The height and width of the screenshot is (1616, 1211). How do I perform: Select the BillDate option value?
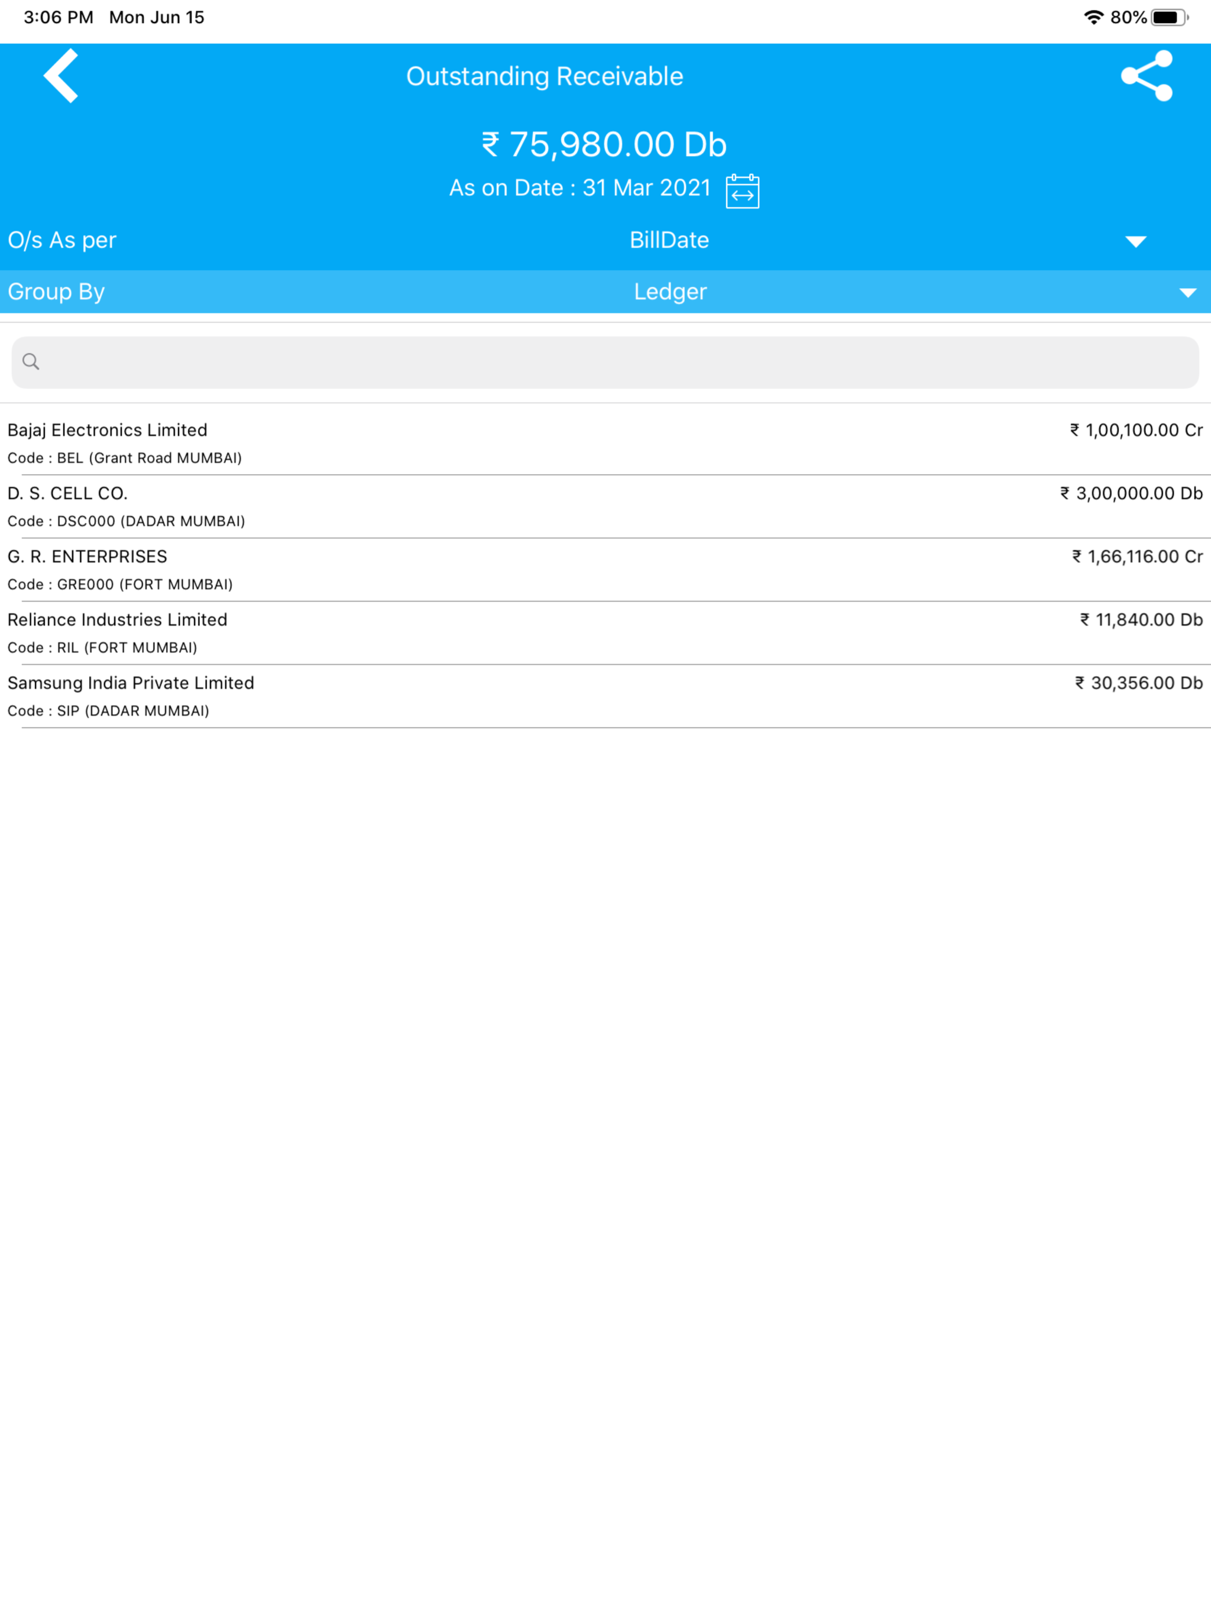pyautogui.click(x=669, y=240)
